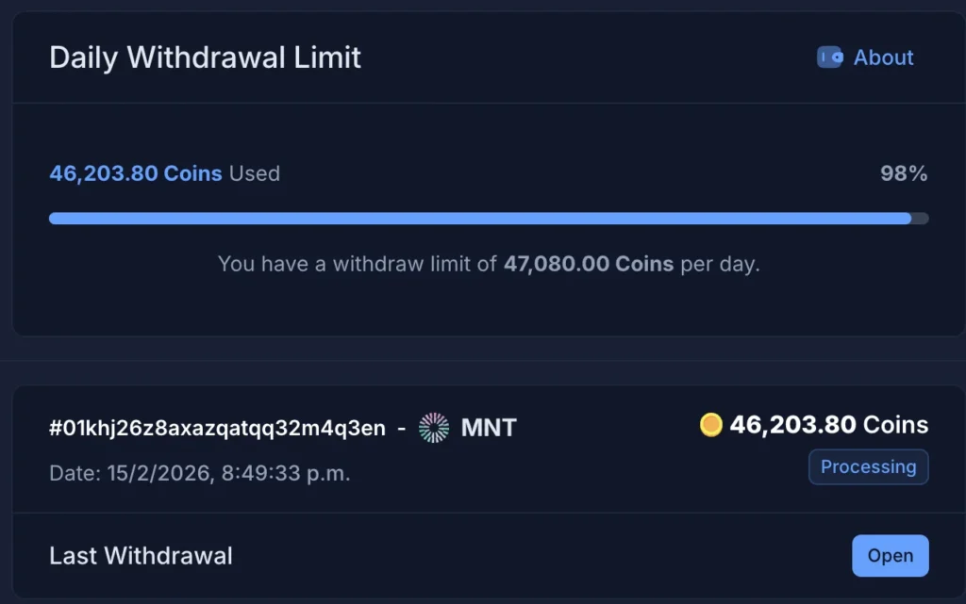Click the gold coin icon
966x604 pixels.
(x=710, y=425)
